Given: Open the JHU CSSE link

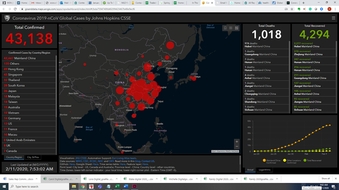Looking at the screenshot, I should click(81, 158).
